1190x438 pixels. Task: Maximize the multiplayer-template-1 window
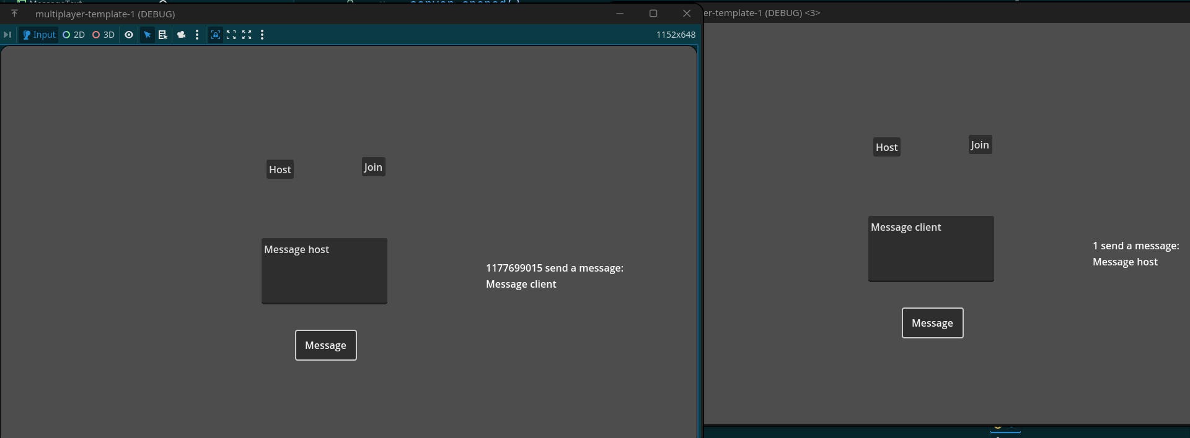coord(653,13)
